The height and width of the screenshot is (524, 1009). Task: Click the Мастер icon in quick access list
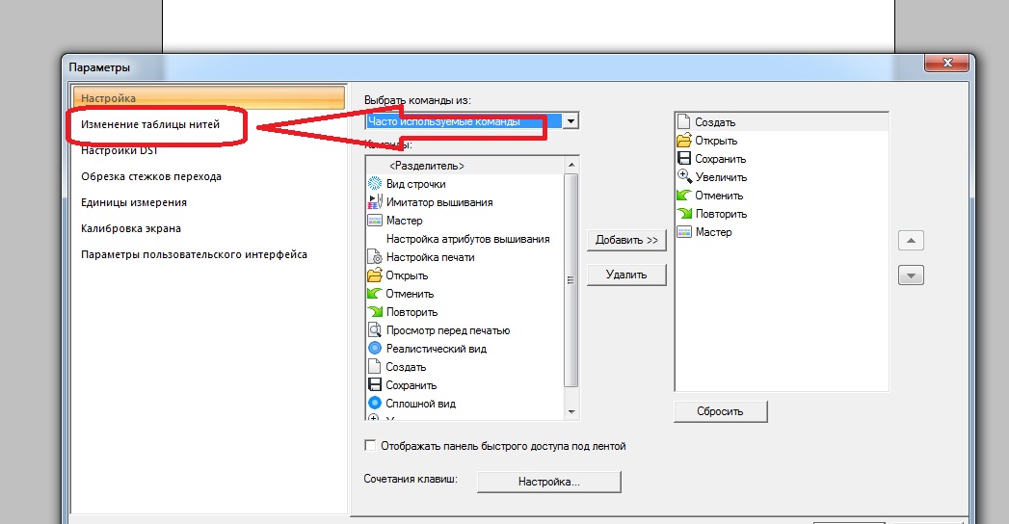click(x=684, y=231)
